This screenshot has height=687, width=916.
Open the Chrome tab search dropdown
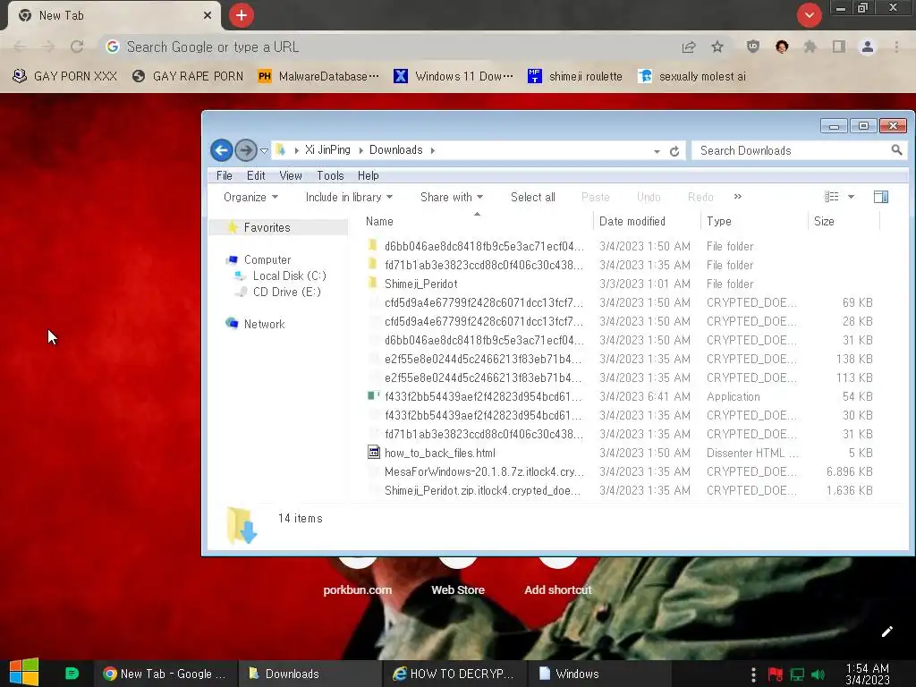(809, 14)
